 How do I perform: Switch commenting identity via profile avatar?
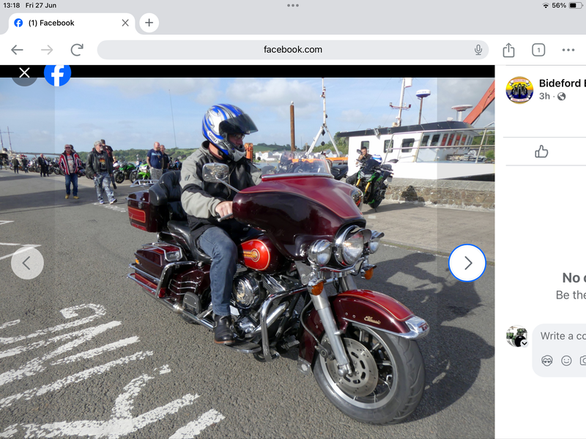(517, 337)
